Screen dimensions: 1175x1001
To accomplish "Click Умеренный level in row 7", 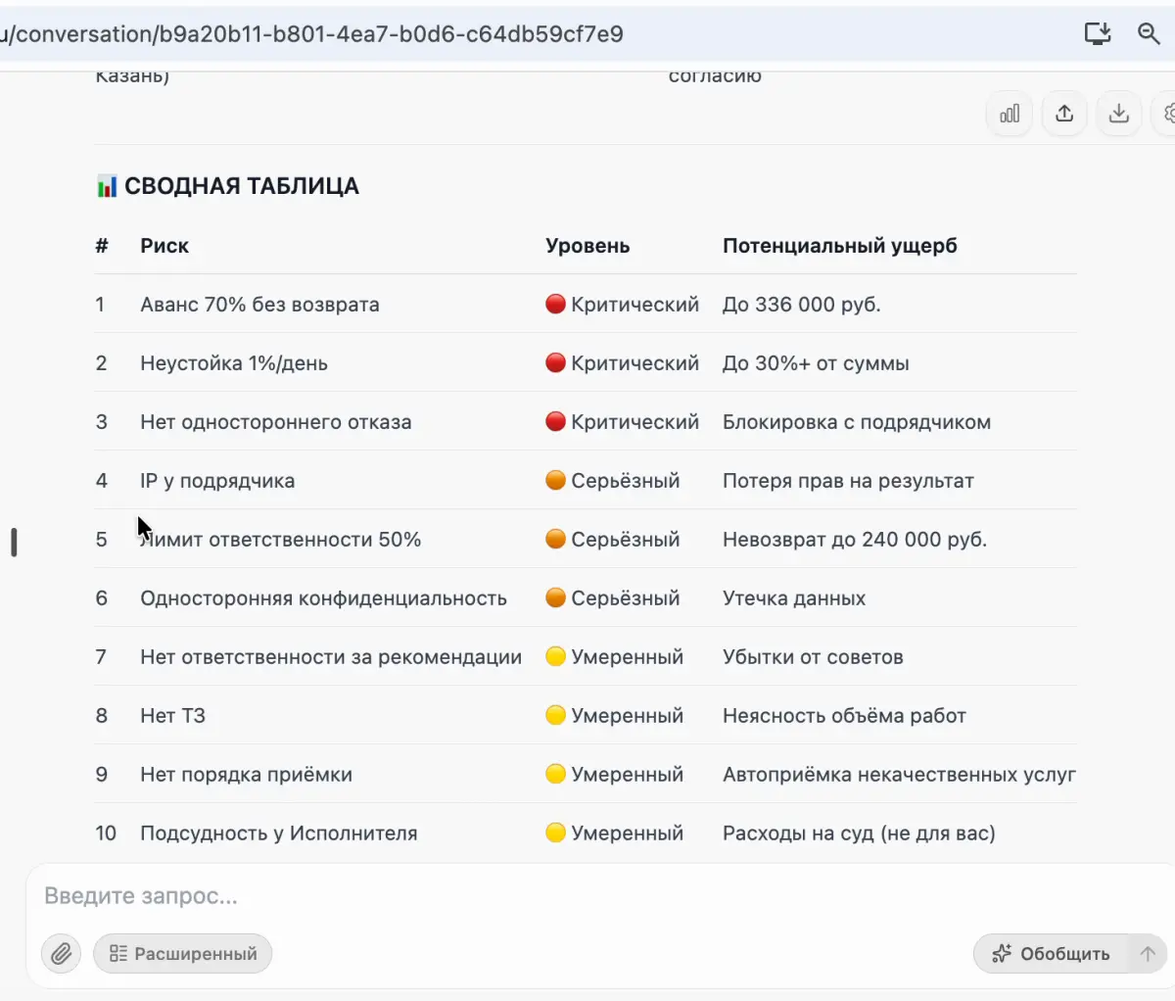I will coord(615,657).
